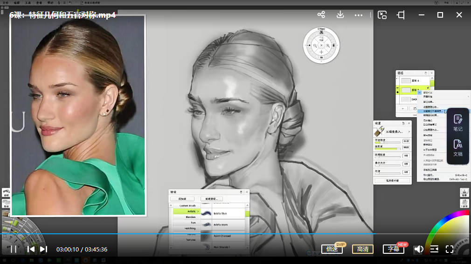
Task: Click the context menu item with Shift+Alt+Tab+E shortcut
Action: pos(444,179)
